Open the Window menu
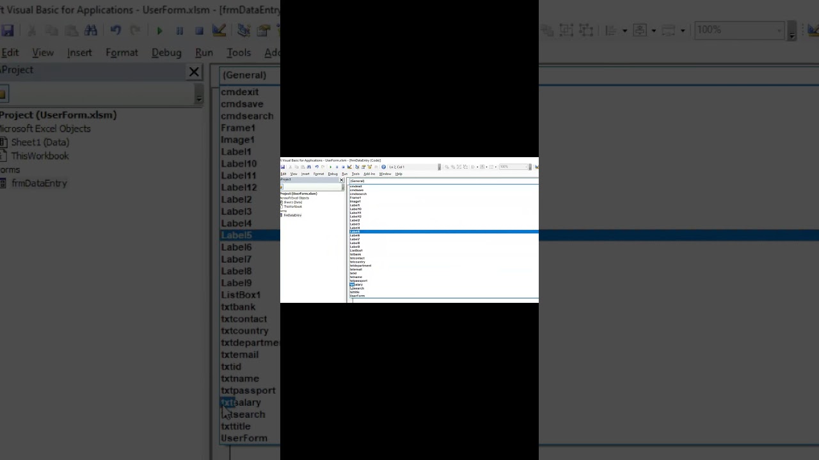Viewport: 819px width, 460px height. (385, 174)
